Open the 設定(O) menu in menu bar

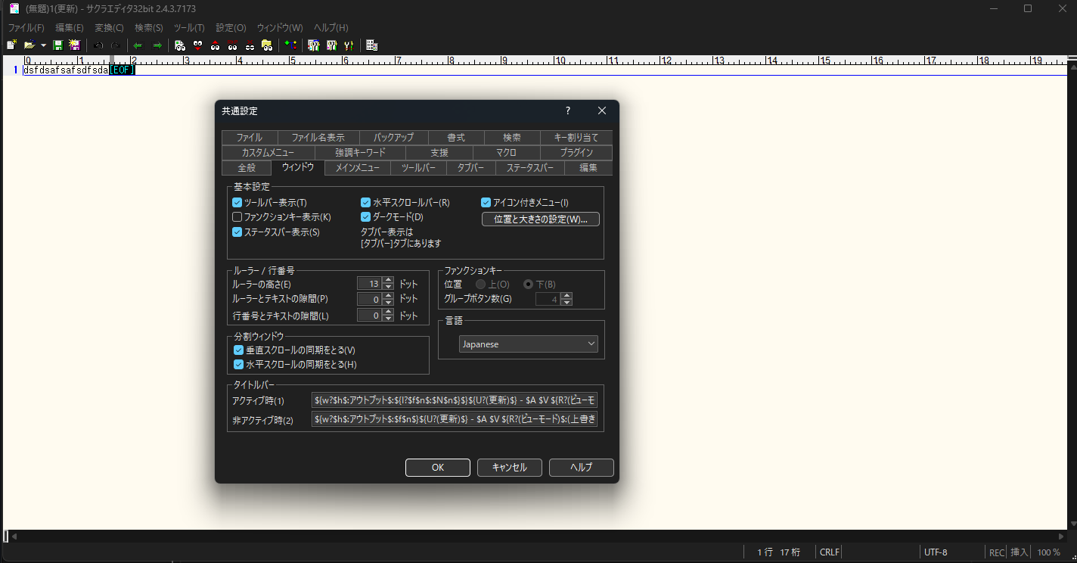coord(231,27)
